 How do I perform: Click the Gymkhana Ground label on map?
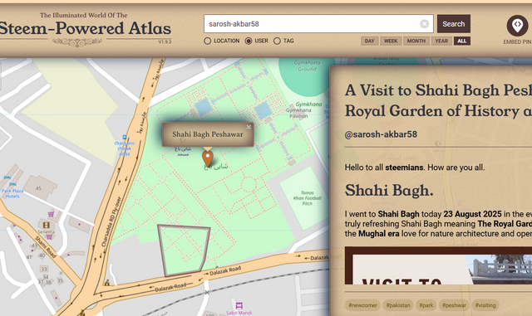[307, 66]
